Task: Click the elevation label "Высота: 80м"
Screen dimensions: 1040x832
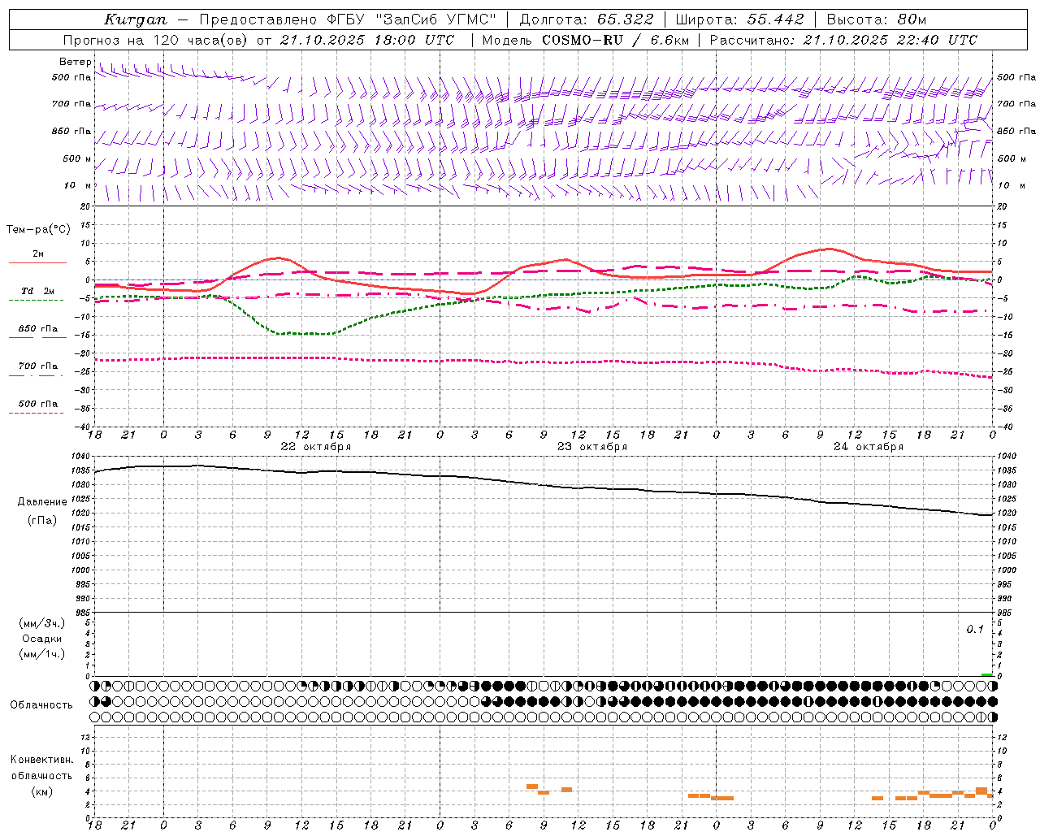Action: (876, 19)
